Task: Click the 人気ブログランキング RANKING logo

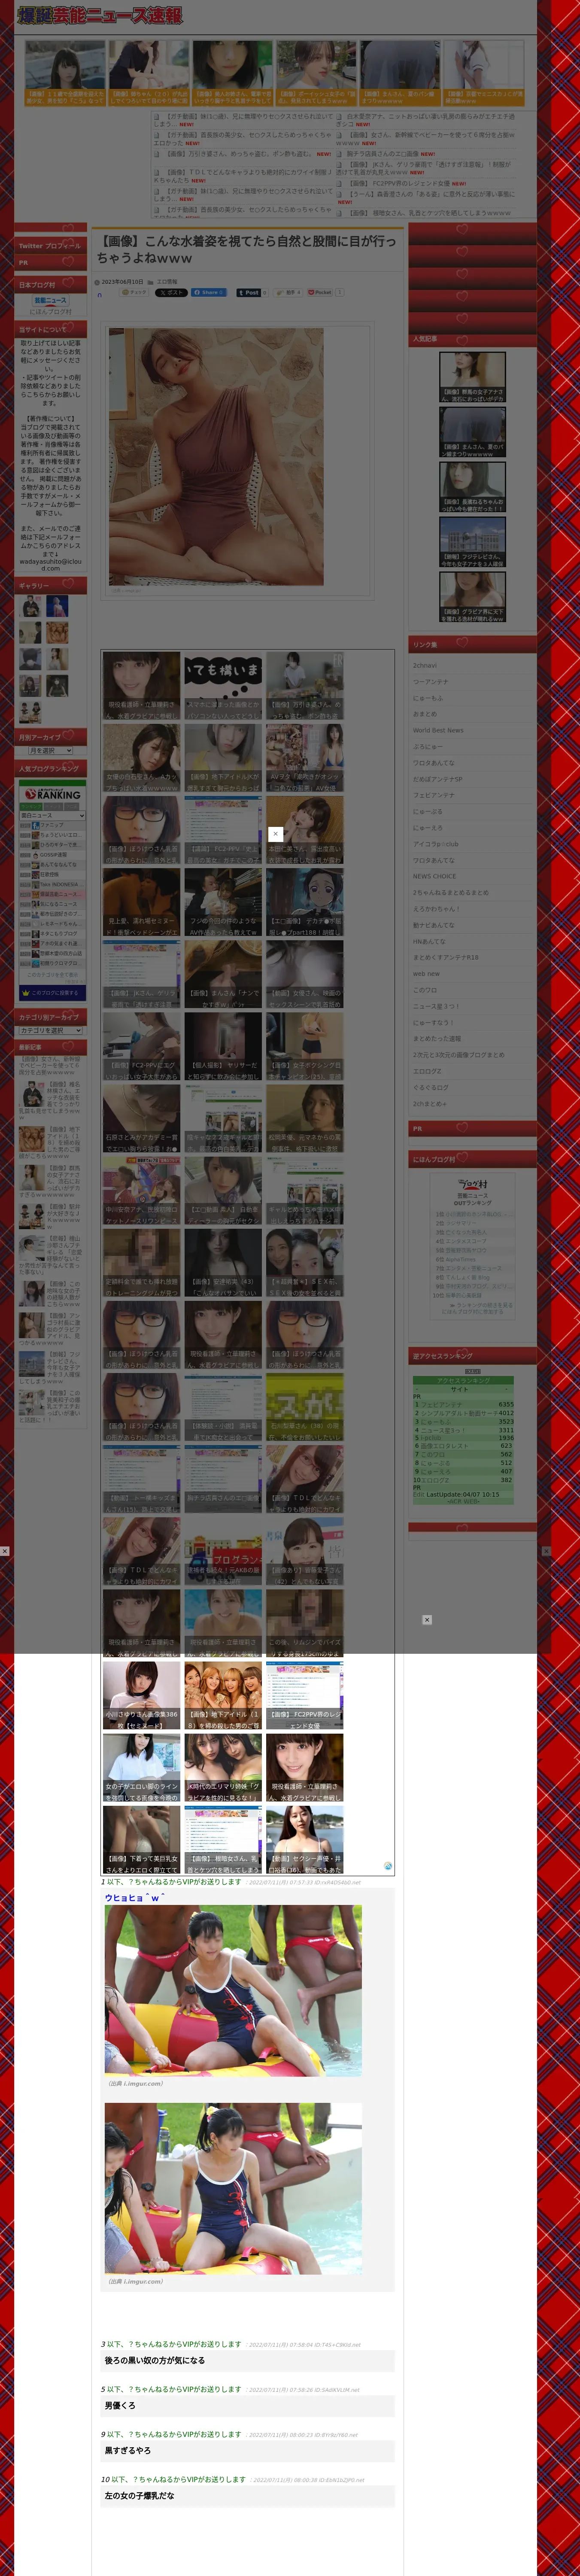Action: tap(52, 793)
